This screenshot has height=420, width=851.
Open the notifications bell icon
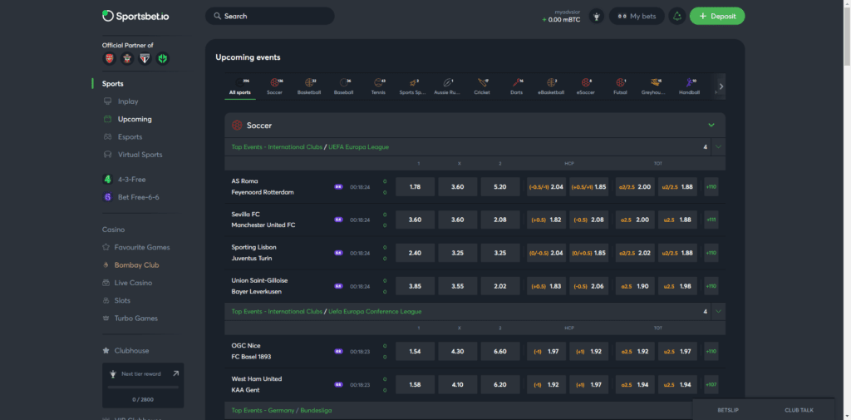click(x=676, y=17)
